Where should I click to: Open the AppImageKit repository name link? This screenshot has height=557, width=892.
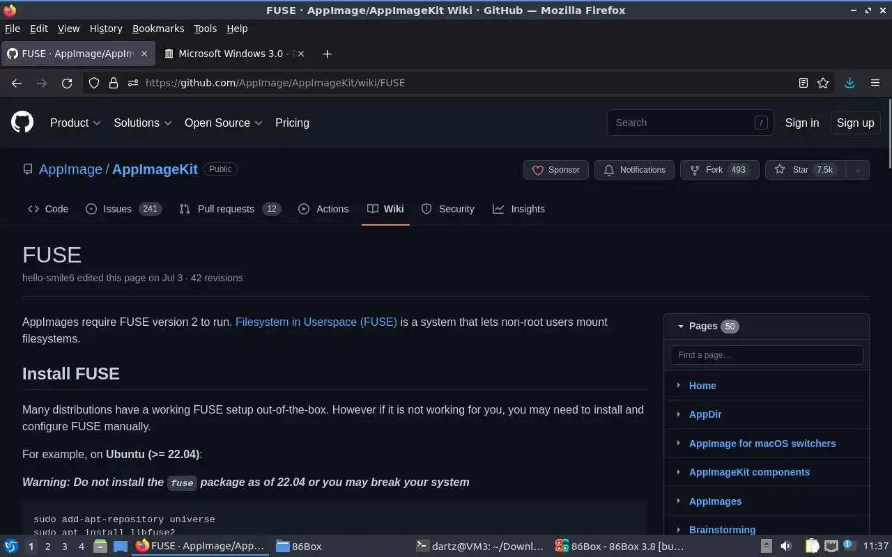(155, 169)
